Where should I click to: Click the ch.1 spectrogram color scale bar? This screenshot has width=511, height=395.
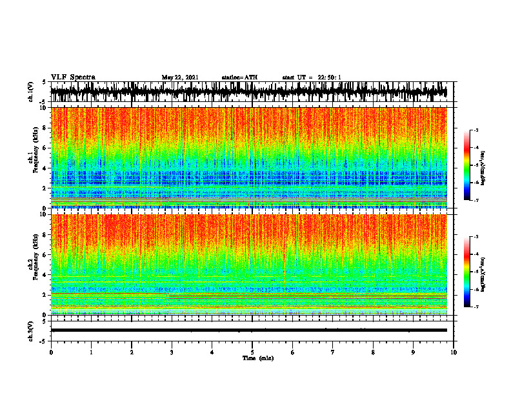(x=466, y=165)
